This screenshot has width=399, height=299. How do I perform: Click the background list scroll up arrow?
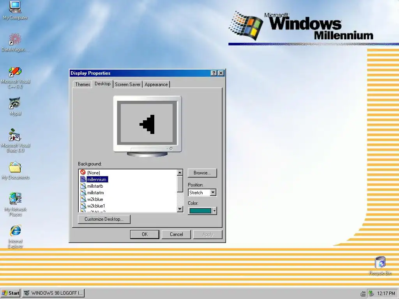tap(180, 172)
